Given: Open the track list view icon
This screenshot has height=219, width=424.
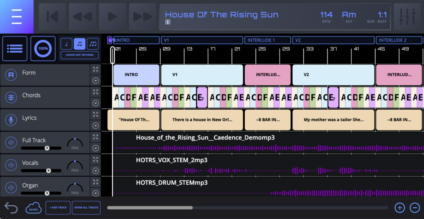Looking at the screenshot, I should click(x=15, y=49).
